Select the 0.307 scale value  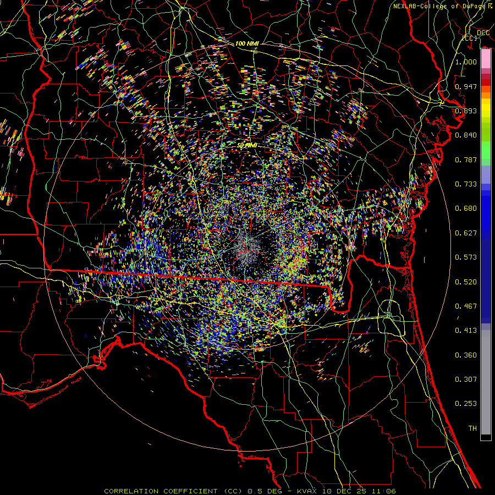pyautogui.click(x=466, y=380)
